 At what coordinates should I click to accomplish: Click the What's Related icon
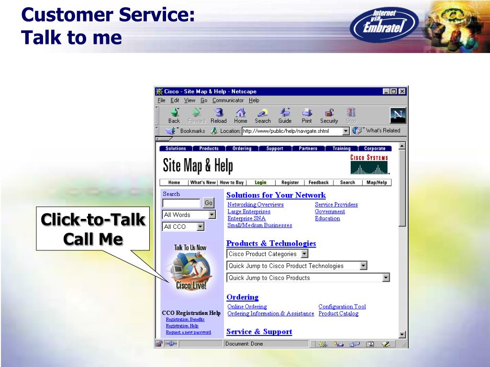click(357, 131)
